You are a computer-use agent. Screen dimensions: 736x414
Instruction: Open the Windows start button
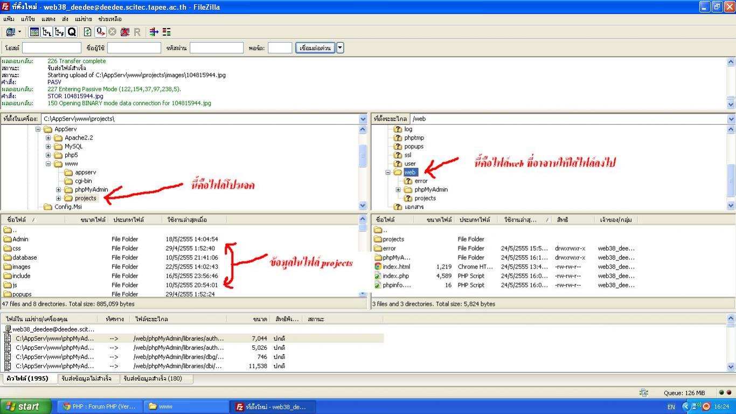coord(25,406)
